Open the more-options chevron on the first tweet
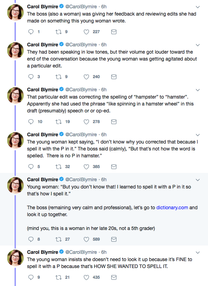The width and height of the screenshot is (208, 286). (198, 7)
